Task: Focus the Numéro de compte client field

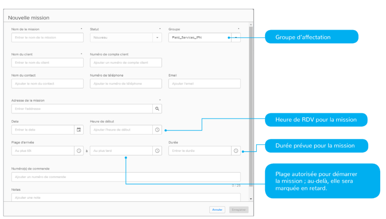Action: pos(126,62)
